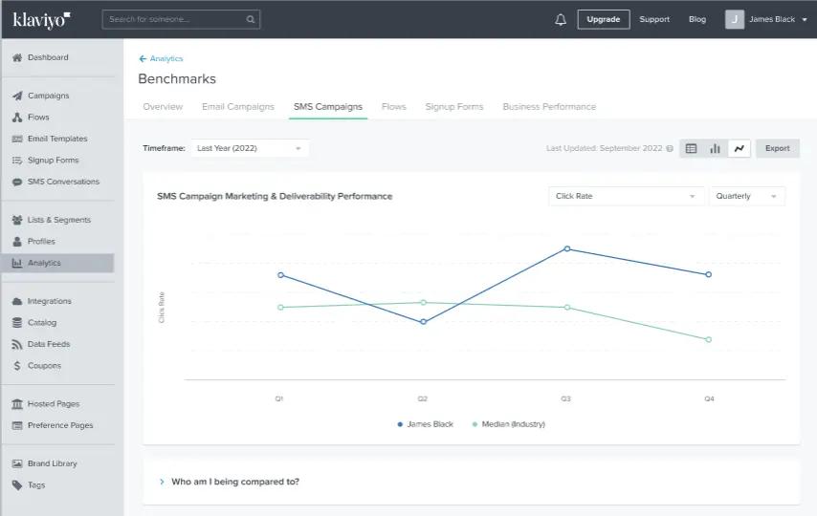Click James Black's Q1 data point
Viewport: 817px width, 516px height.
pos(281,275)
